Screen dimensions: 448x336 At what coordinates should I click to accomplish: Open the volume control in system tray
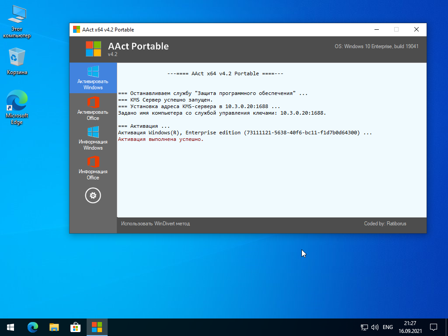(375, 327)
